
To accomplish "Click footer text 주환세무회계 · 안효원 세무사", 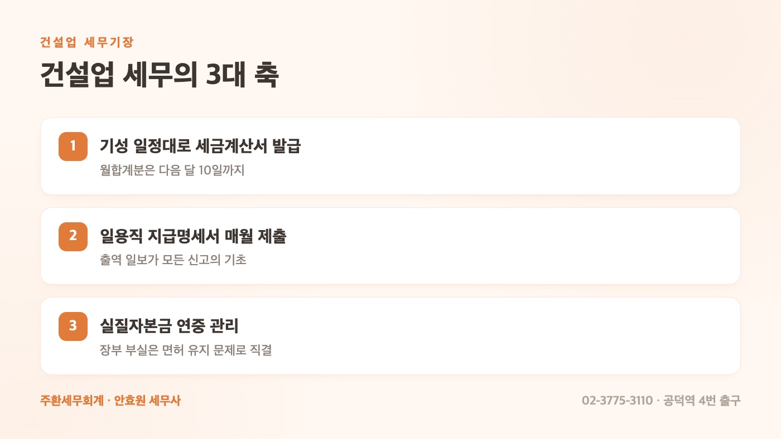I will [110, 401].
